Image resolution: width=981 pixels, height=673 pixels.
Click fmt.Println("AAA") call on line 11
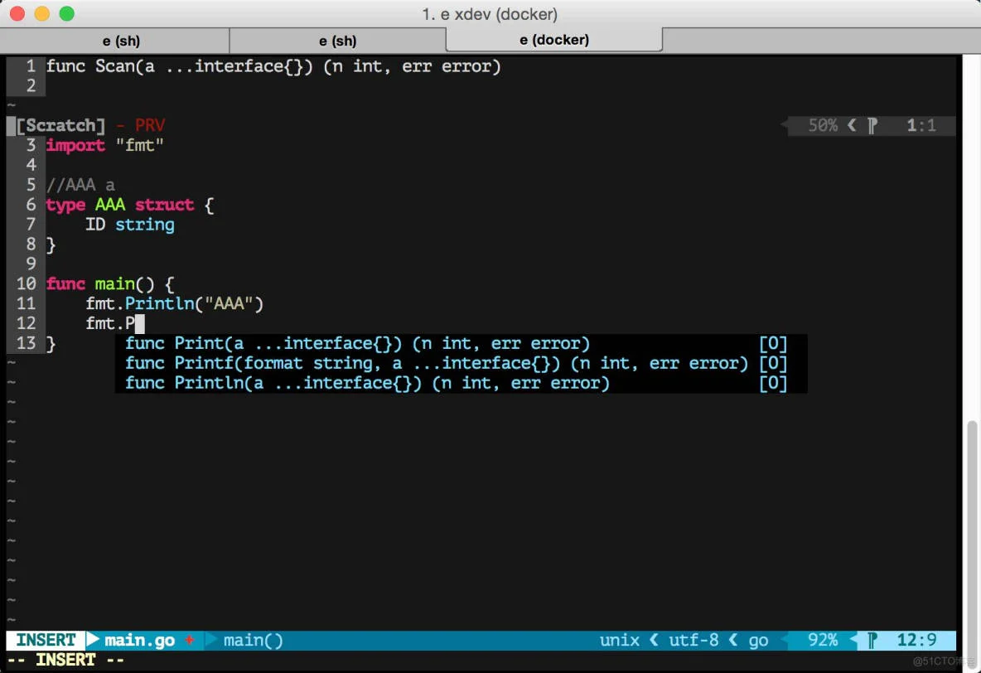pyautogui.click(x=175, y=303)
